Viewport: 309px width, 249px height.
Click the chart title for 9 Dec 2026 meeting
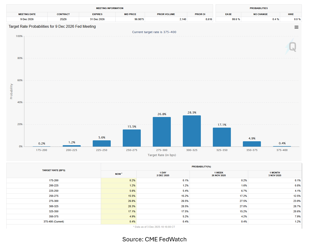click(x=52, y=26)
